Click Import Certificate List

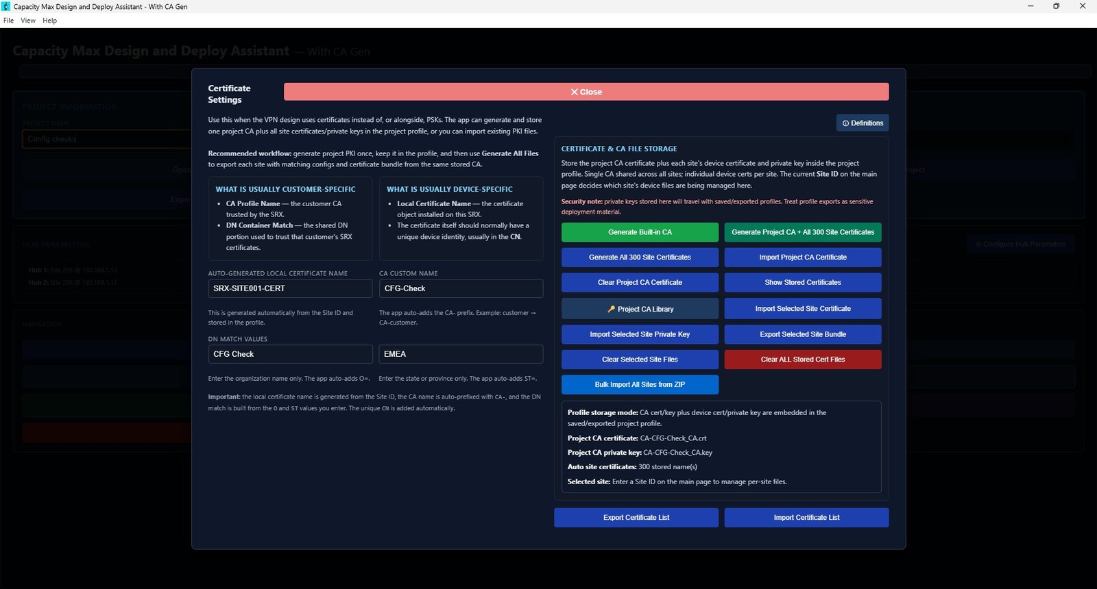806,518
